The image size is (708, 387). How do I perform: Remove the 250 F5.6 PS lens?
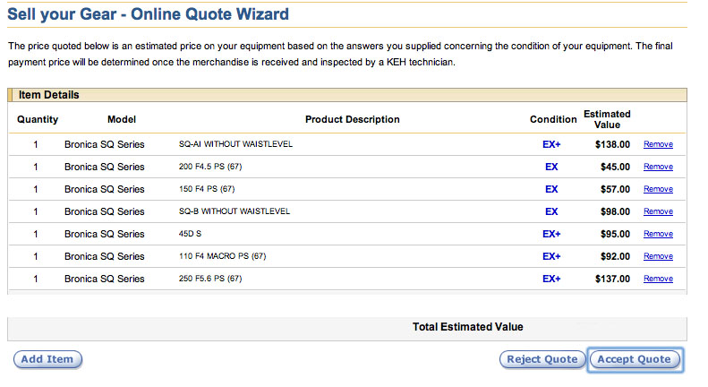[x=658, y=279]
